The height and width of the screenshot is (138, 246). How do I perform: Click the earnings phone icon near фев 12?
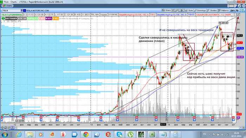pos(24,117)
